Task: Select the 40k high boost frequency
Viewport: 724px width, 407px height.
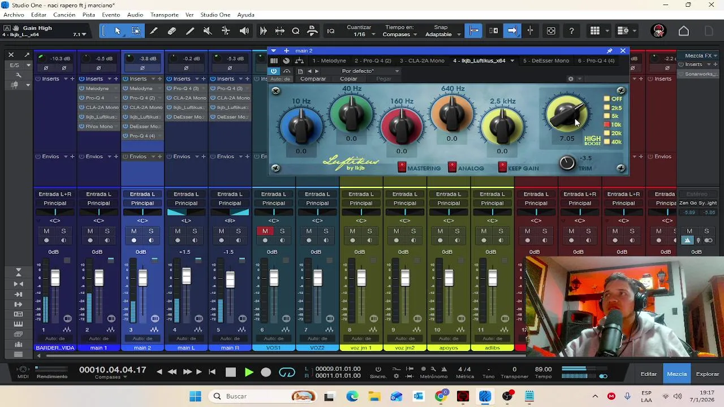Action: tap(607, 142)
